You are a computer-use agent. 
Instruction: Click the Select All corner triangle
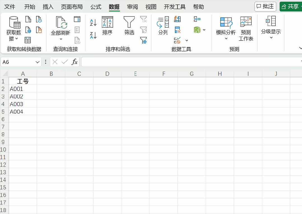pyautogui.click(x=5, y=74)
